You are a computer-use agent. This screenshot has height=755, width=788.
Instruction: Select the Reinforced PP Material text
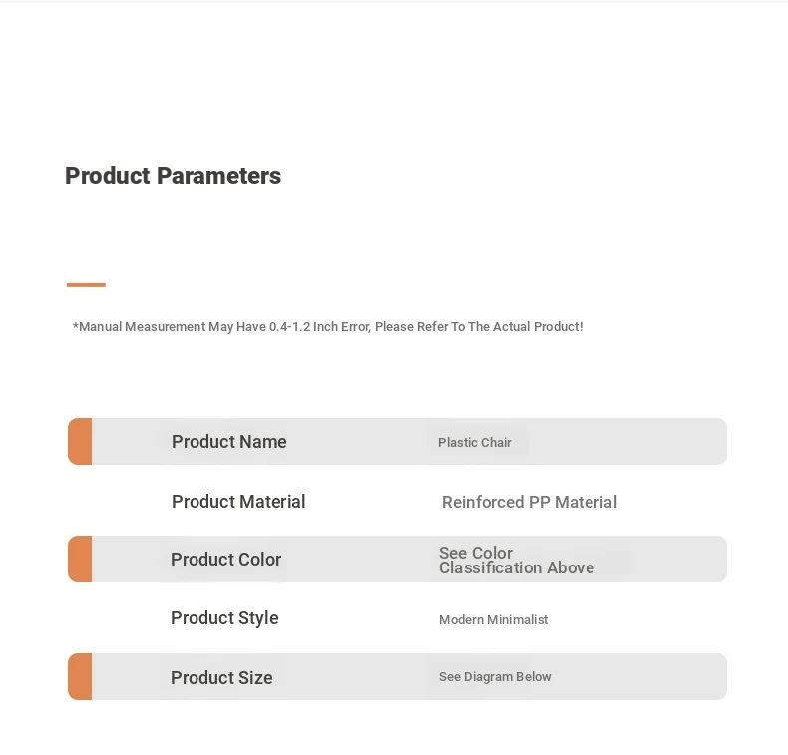click(529, 502)
